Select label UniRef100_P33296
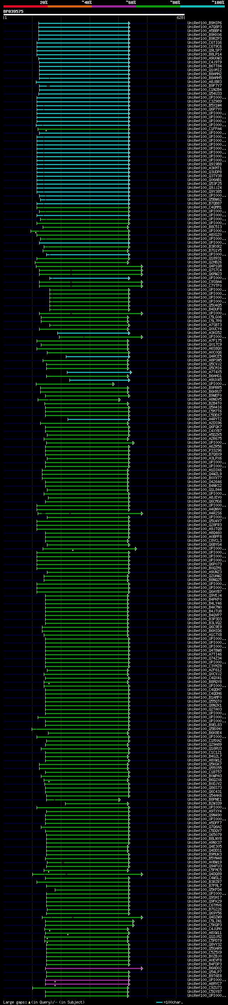Screen dimensions: 228x1005 coord(204,450)
